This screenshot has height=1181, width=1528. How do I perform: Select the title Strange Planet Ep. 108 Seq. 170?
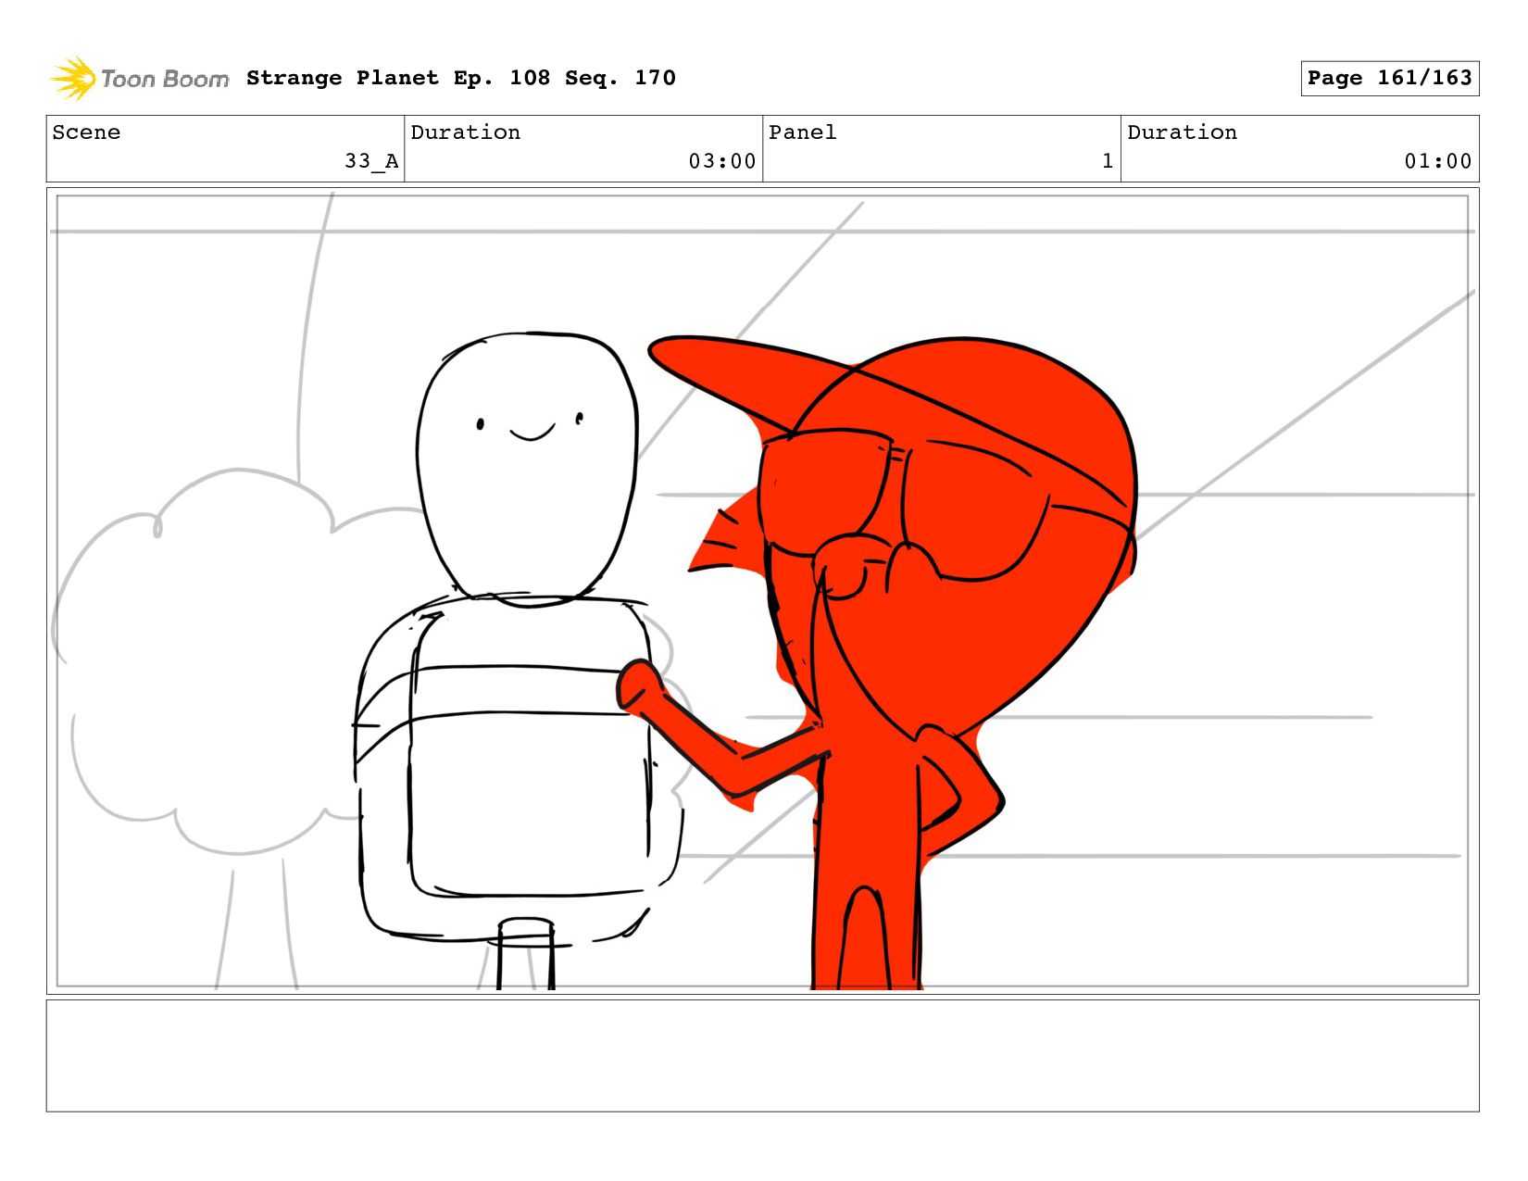461,78
